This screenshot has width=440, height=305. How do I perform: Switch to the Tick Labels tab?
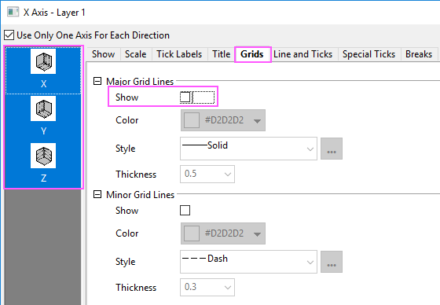pyautogui.click(x=179, y=54)
